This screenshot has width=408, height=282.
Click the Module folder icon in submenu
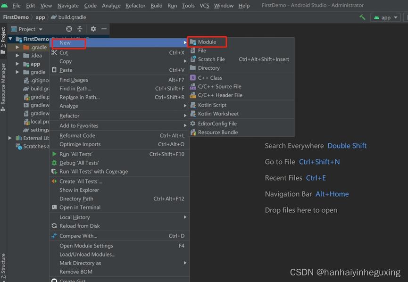tap(193, 42)
